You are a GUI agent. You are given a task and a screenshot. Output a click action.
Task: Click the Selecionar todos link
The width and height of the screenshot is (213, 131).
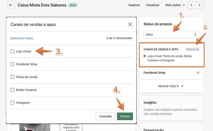22,38
